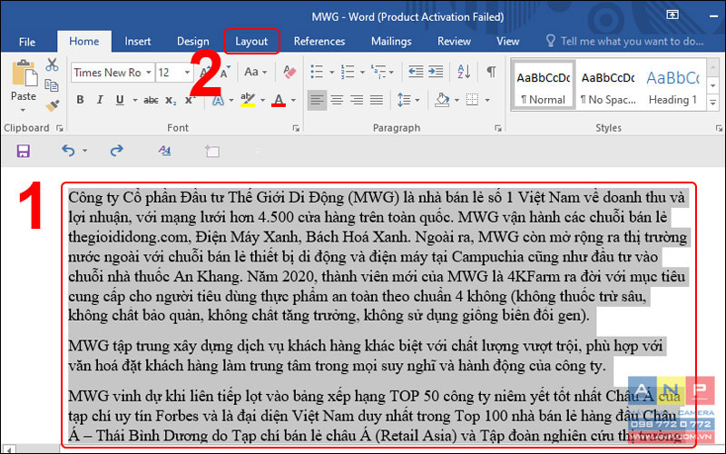Apply text highlight color
This screenshot has height=454, width=726.
pos(248,100)
